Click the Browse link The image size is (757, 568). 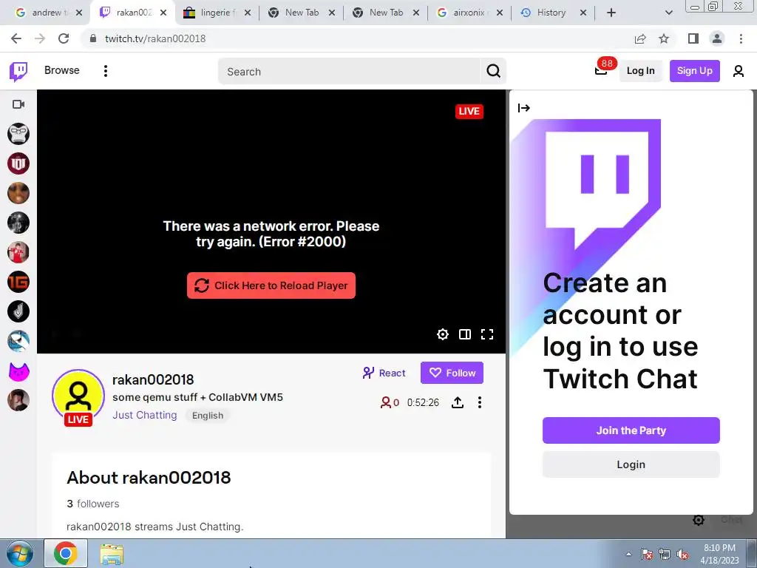point(62,70)
